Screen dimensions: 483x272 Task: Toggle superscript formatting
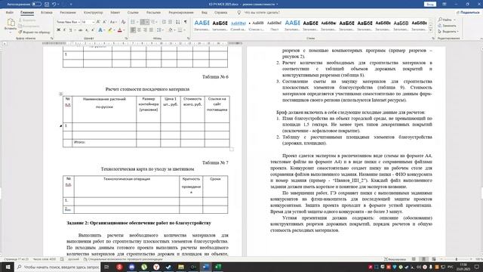92,30
